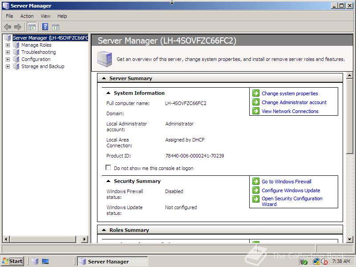Open the File menu
The image size is (356, 267).
pos(9,16)
